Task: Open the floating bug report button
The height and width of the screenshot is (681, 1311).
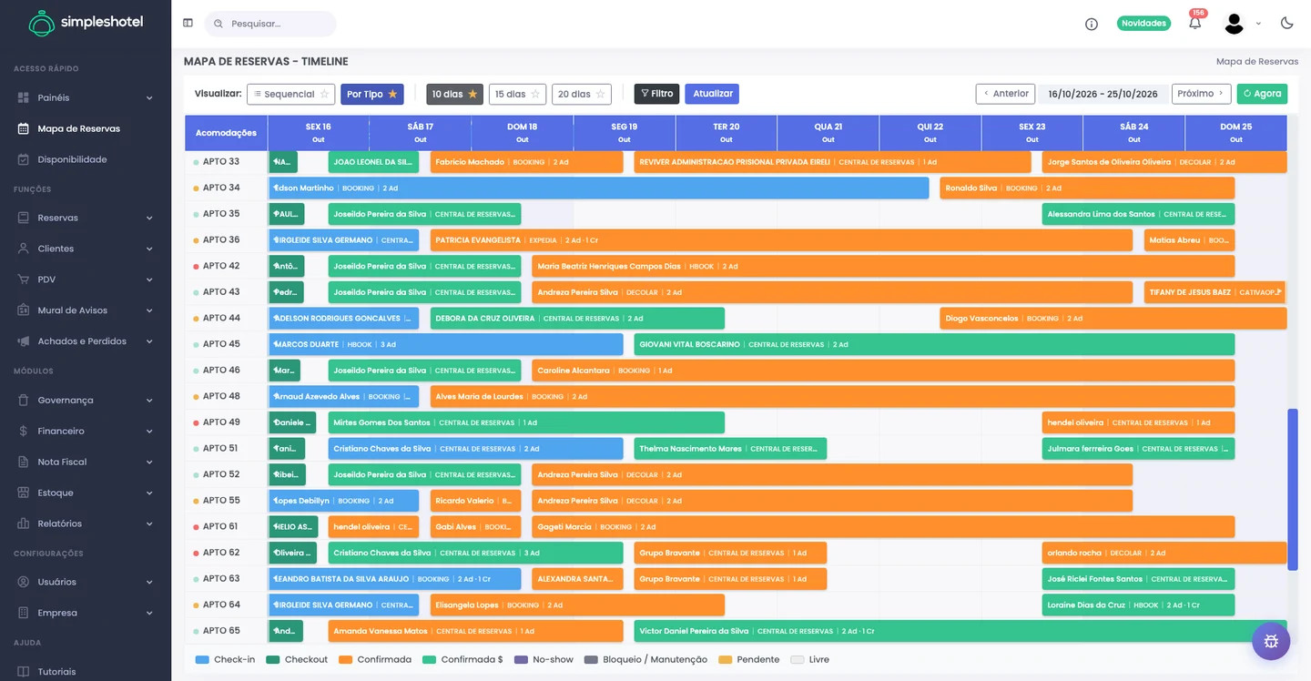Action: tap(1271, 641)
